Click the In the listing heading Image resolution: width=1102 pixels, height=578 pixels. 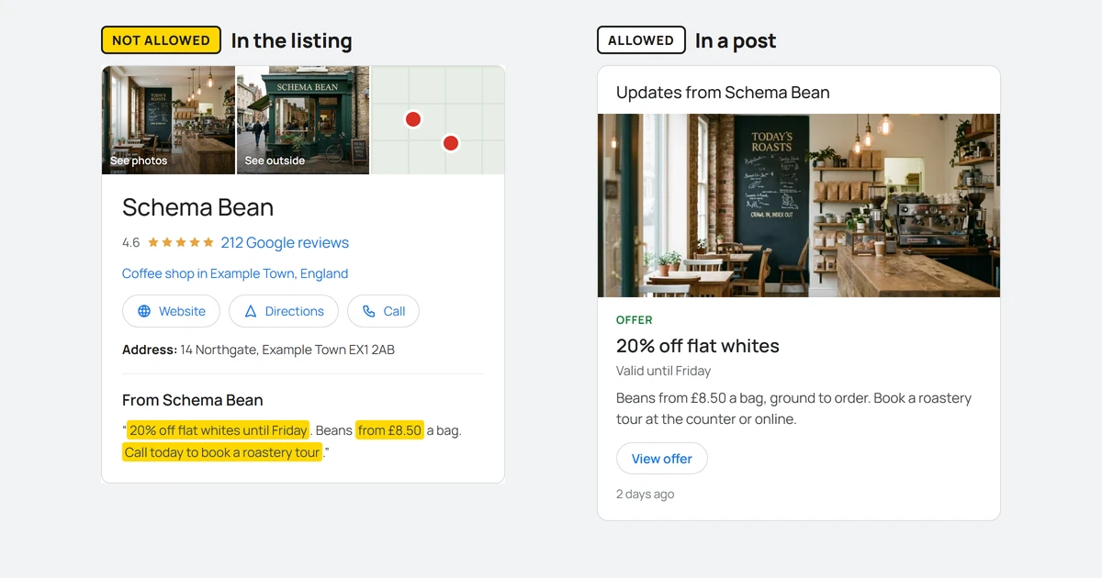click(291, 40)
